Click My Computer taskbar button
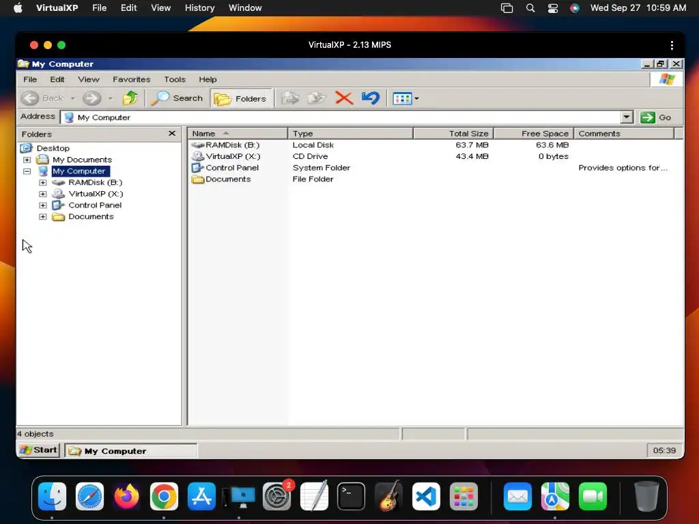The width and height of the screenshot is (699, 524). click(x=131, y=451)
